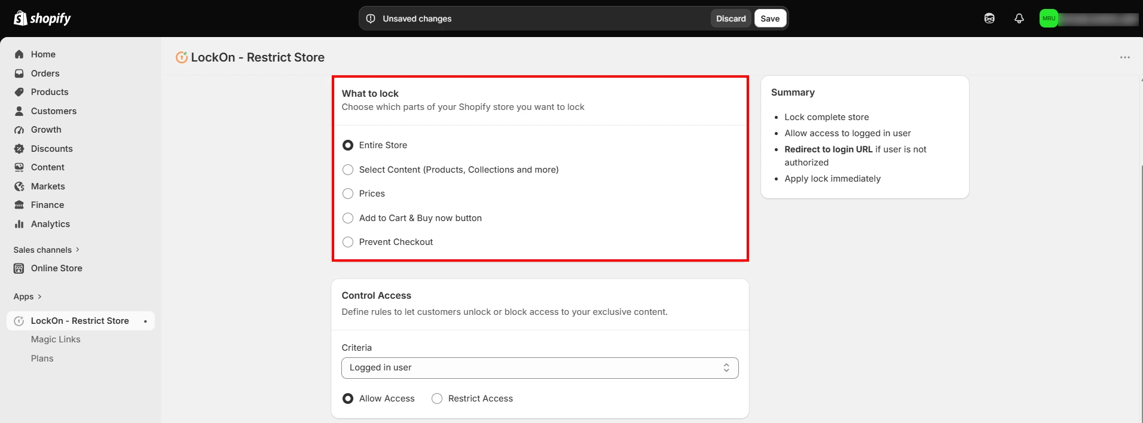Viewport: 1143px width, 423px height.
Task: Open Plans in sidebar
Action: pyautogui.click(x=42, y=358)
